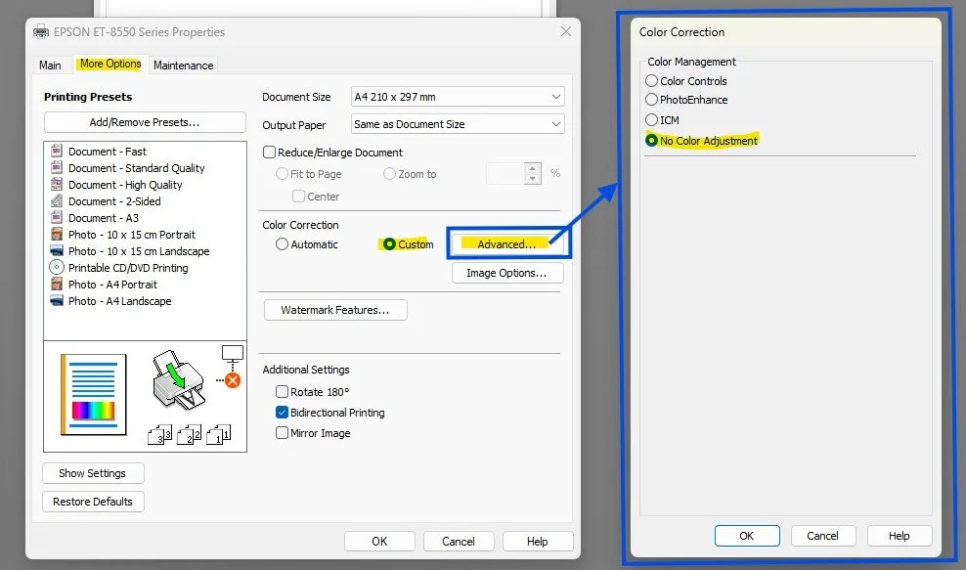The image size is (966, 570).
Task: Enable Mirror Image checkbox
Action: pyautogui.click(x=282, y=432)
